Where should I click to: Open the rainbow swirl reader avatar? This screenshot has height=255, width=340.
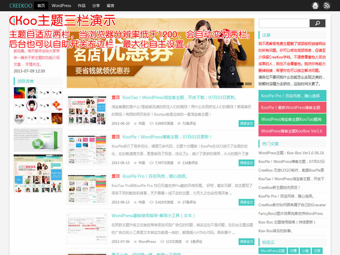tap(19, 93)
